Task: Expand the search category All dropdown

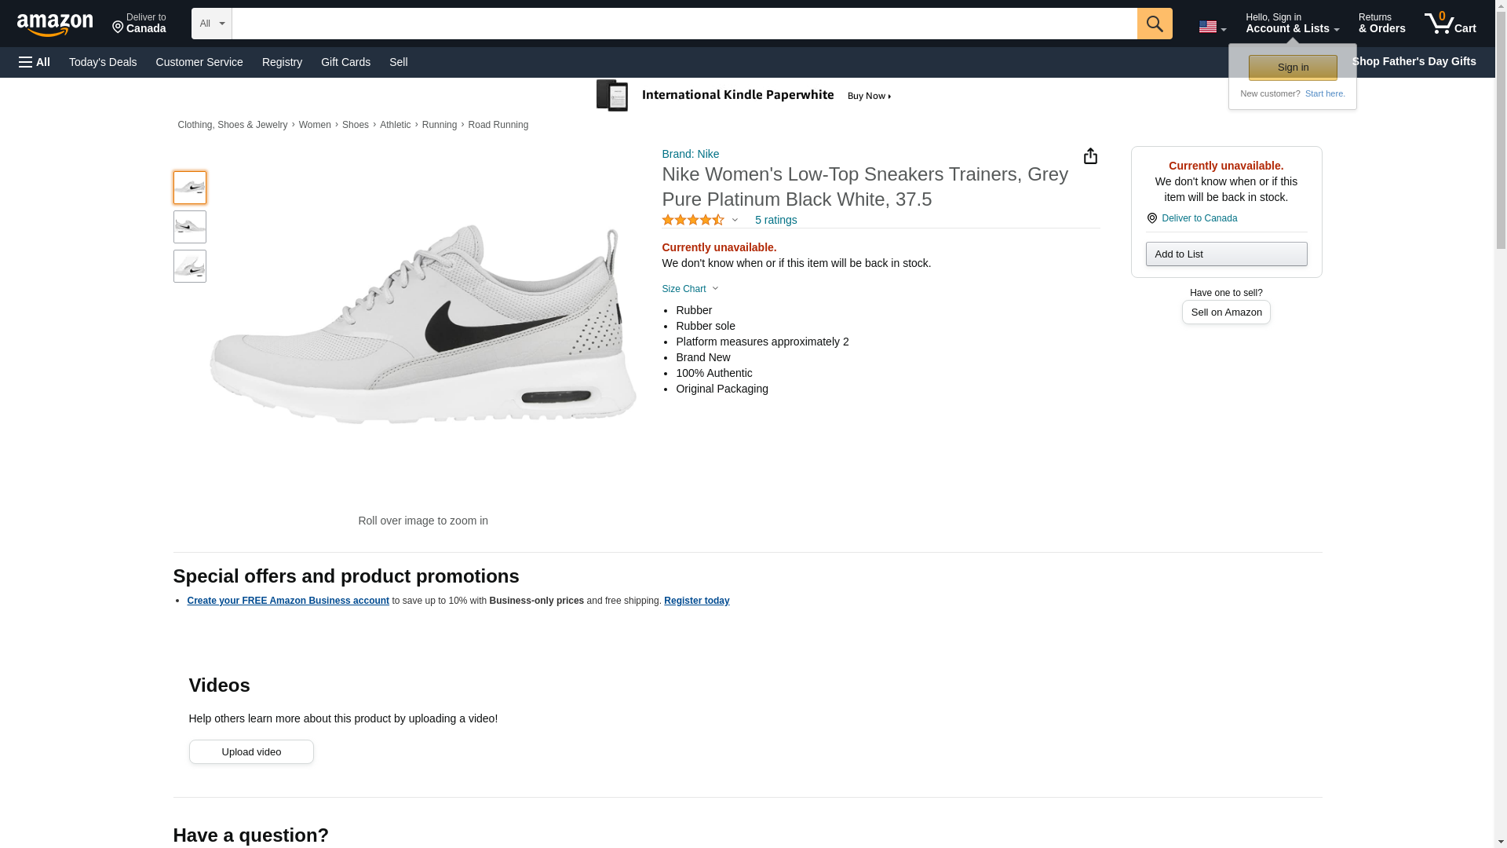Action: (x=211, y=24)
